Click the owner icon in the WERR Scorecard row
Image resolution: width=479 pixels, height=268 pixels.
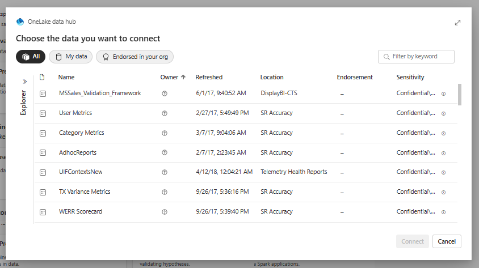[165, 212]
